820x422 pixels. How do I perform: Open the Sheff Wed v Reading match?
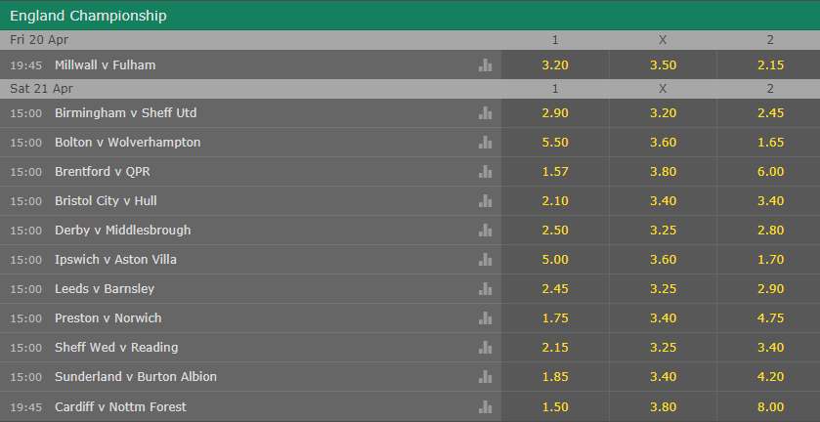[x=116, y=347]
